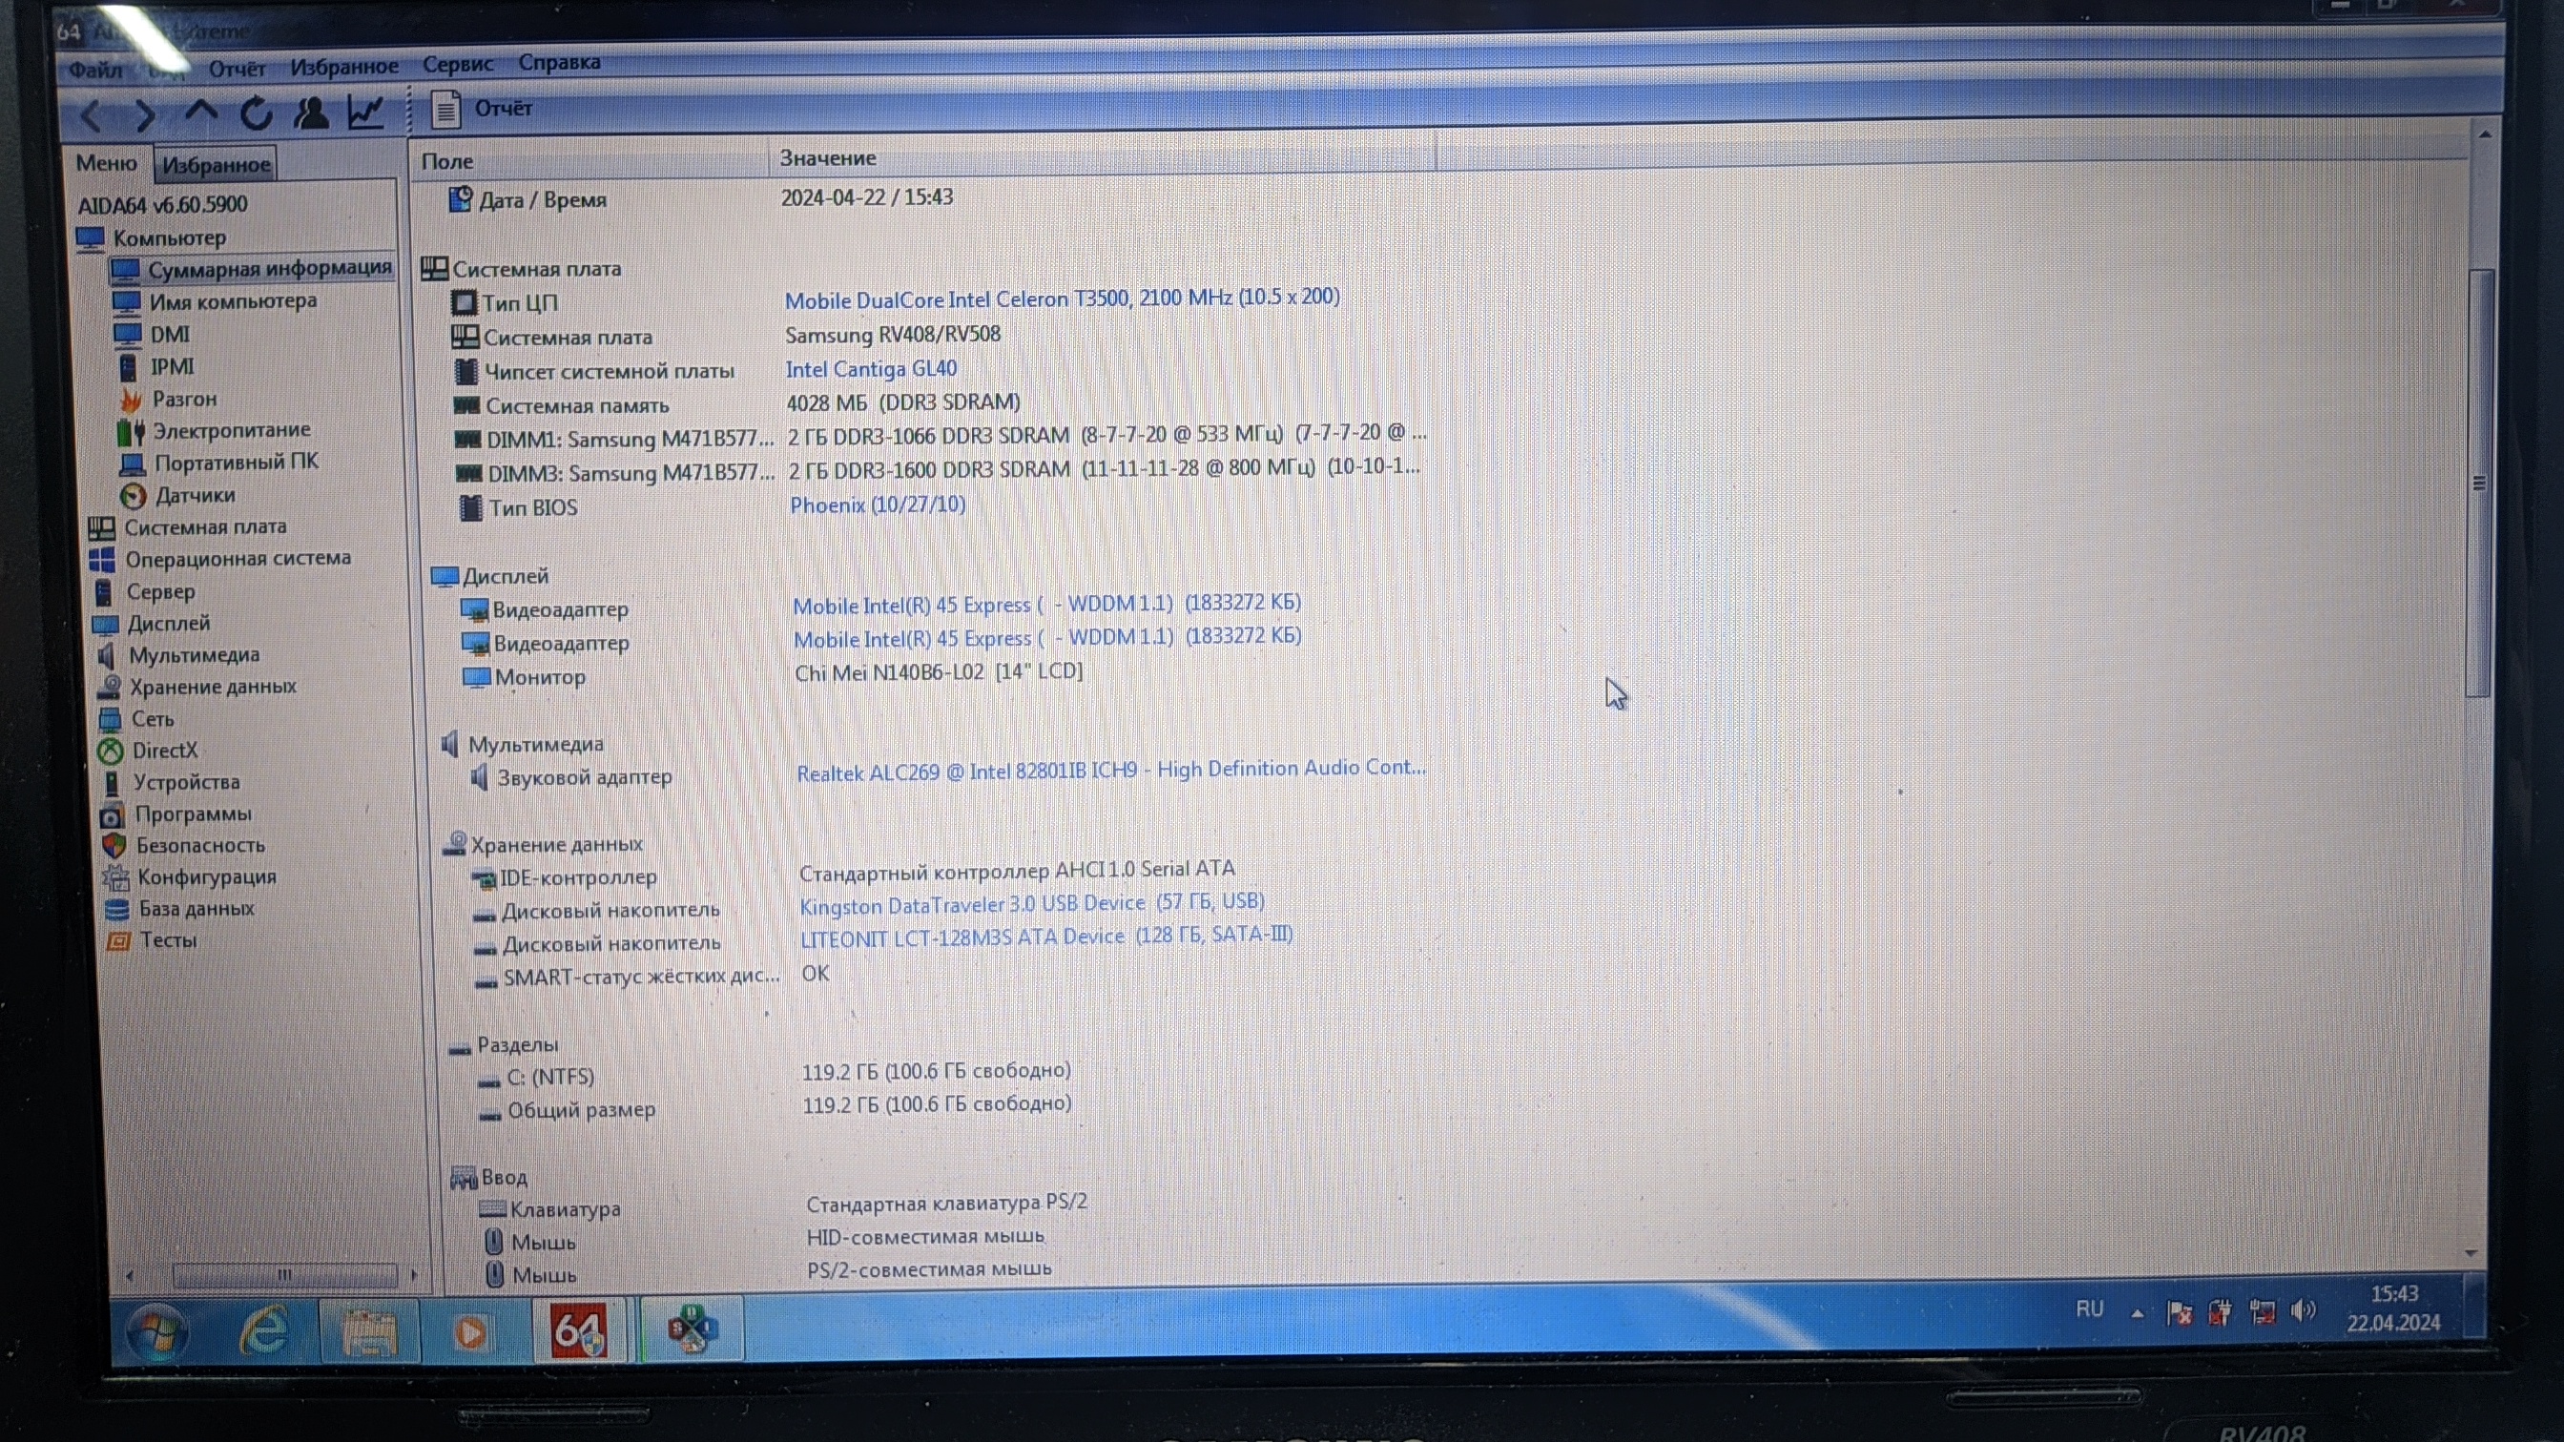2564x1442 pixels.
Task: Open the Отчёт menu
Action: click(x=237, y=69)
